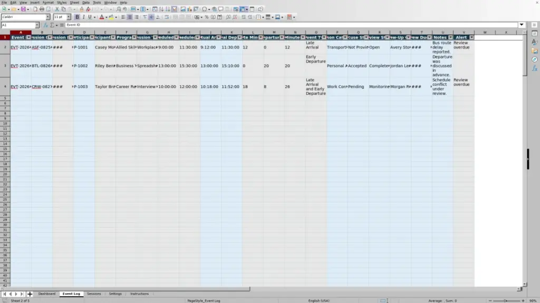Click the Clone Formatting paintbrush icon
This screenshot has width=540, height=303.
(x=82, y=9)
